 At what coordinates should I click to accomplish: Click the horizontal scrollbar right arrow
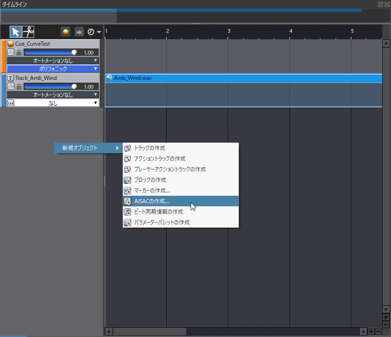(363, 331)
